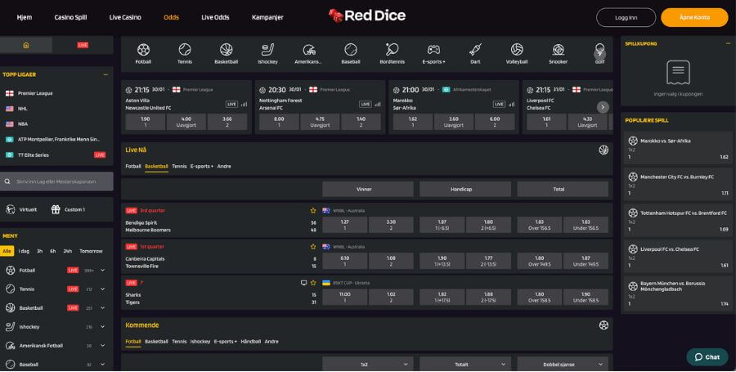Click the team search input field

(56, 182)
